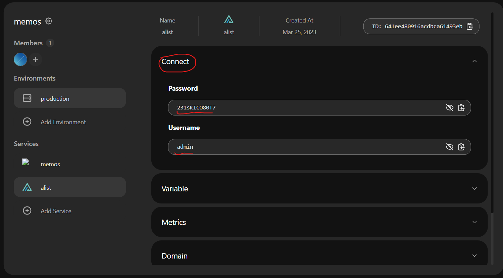Copy the service ID
This screenshot has height=278, width=503.
click(x=470, y=26)
